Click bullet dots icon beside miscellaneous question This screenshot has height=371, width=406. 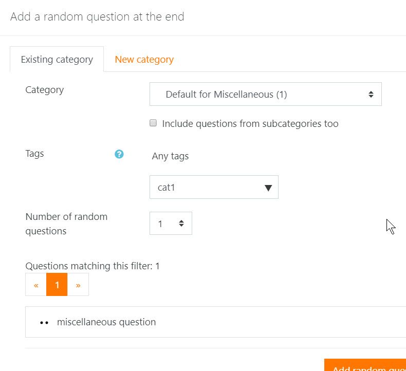point(44,323)
